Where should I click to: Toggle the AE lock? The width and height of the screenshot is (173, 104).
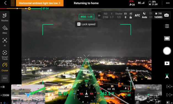pyautogui.click(x=131, y=15)
